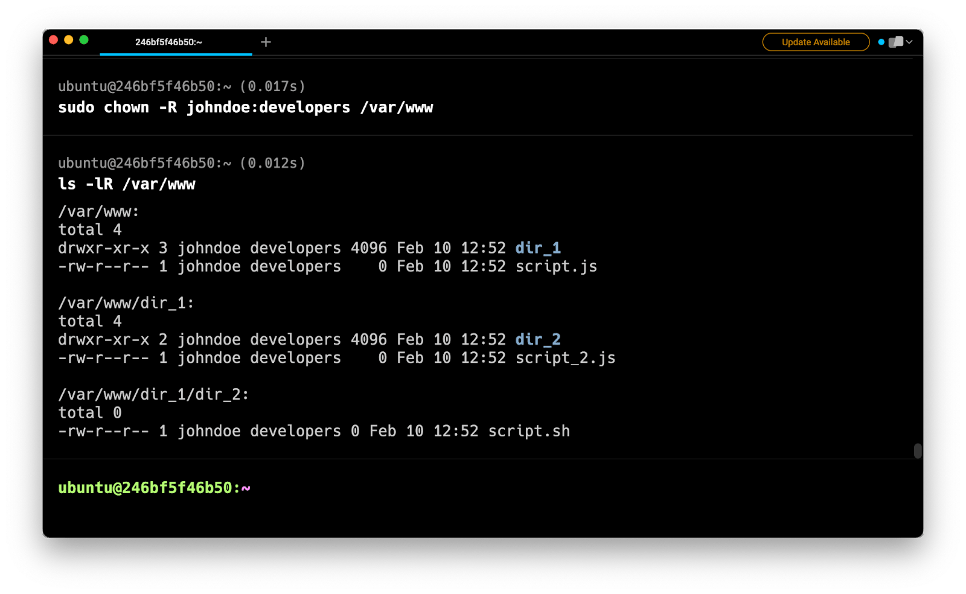The width and height of the screenshot is (966, 594).
Task: Open a new tab with plus icon
Action: (x=266, y=42)
